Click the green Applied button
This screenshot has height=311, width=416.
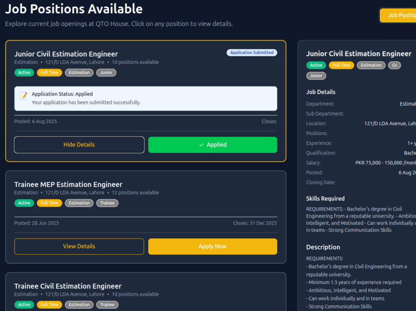pyautogui.click(x=213, y=144)
